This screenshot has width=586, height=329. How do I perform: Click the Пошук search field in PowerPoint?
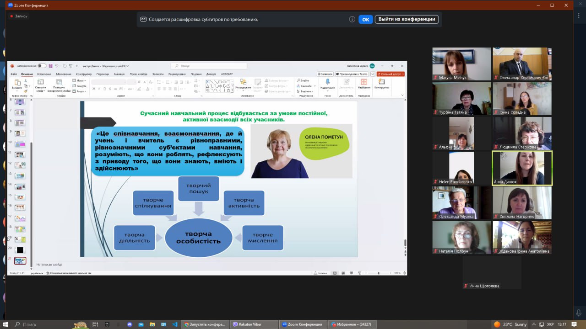pyautogui.click(x=208, y=66)
